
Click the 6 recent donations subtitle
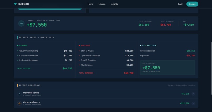pos(32,95)
